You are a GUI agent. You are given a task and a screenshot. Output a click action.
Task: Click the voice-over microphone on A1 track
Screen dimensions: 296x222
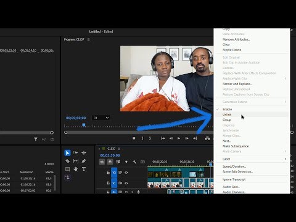click(139, 192)
